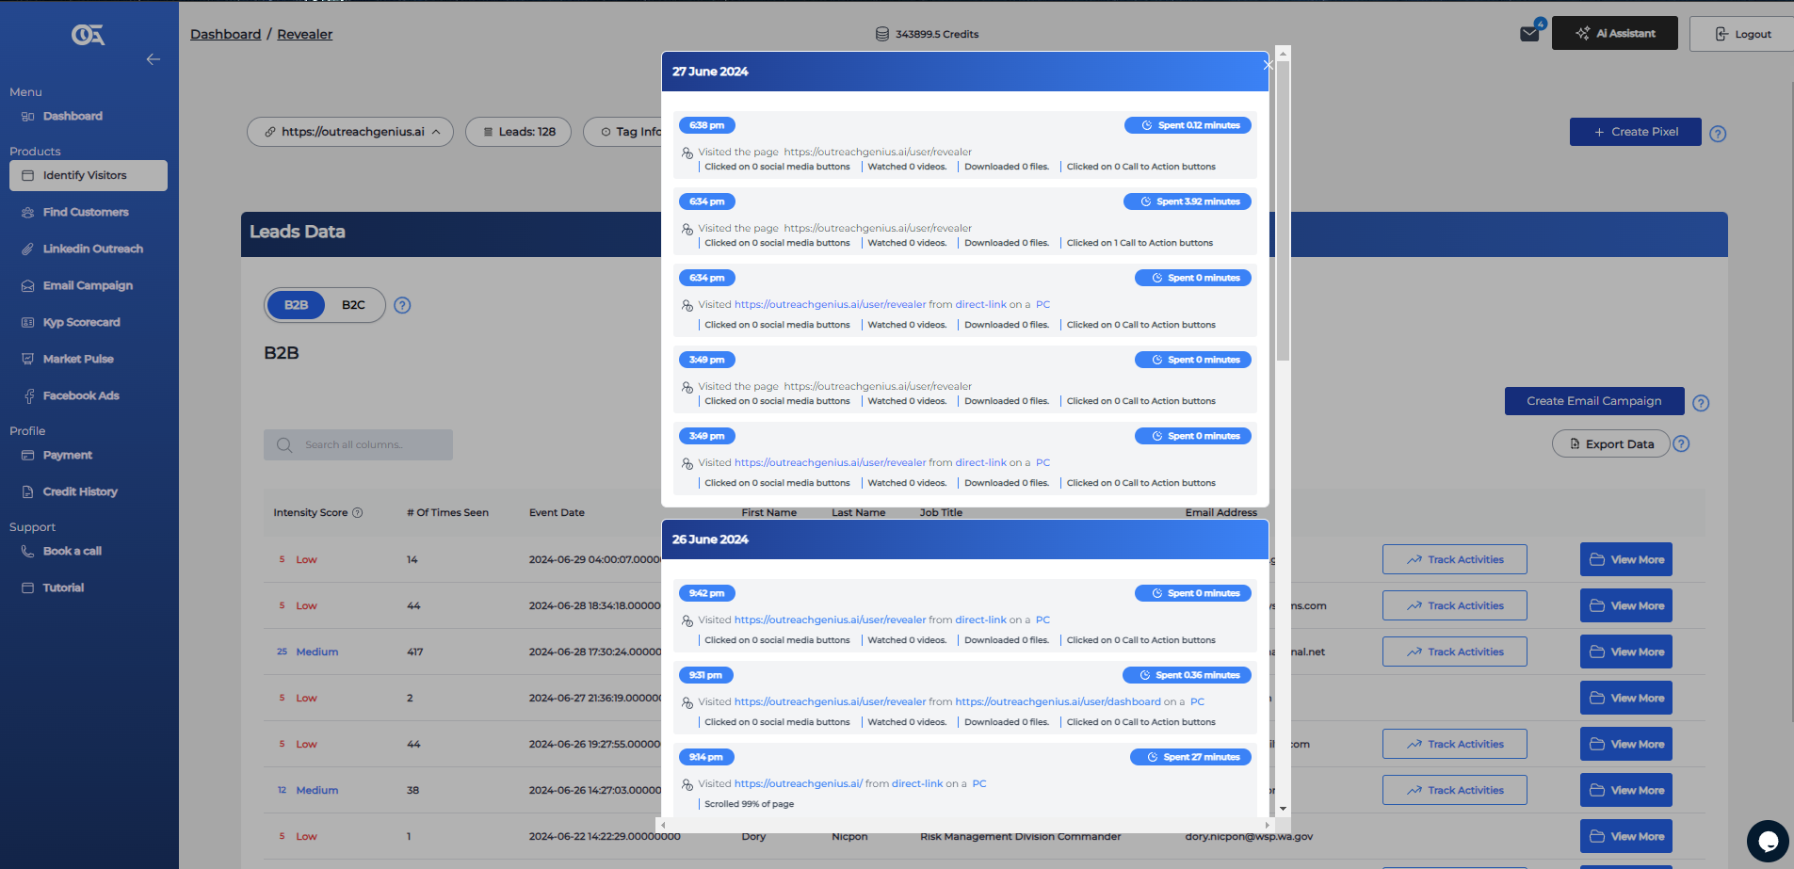Click Track Activities for the 2024-06-29 row

pyautogui.click(x=1455, y=559)
